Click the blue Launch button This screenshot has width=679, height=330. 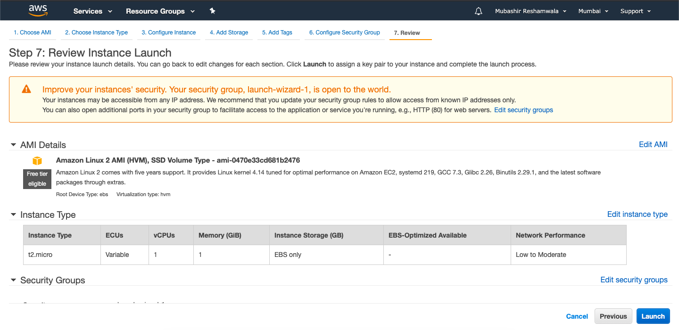tap(653, 316)
